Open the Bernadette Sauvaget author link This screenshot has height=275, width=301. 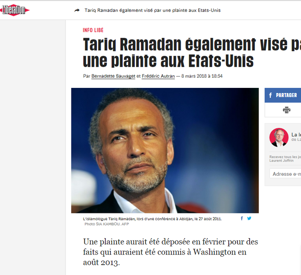pos(113,76)
